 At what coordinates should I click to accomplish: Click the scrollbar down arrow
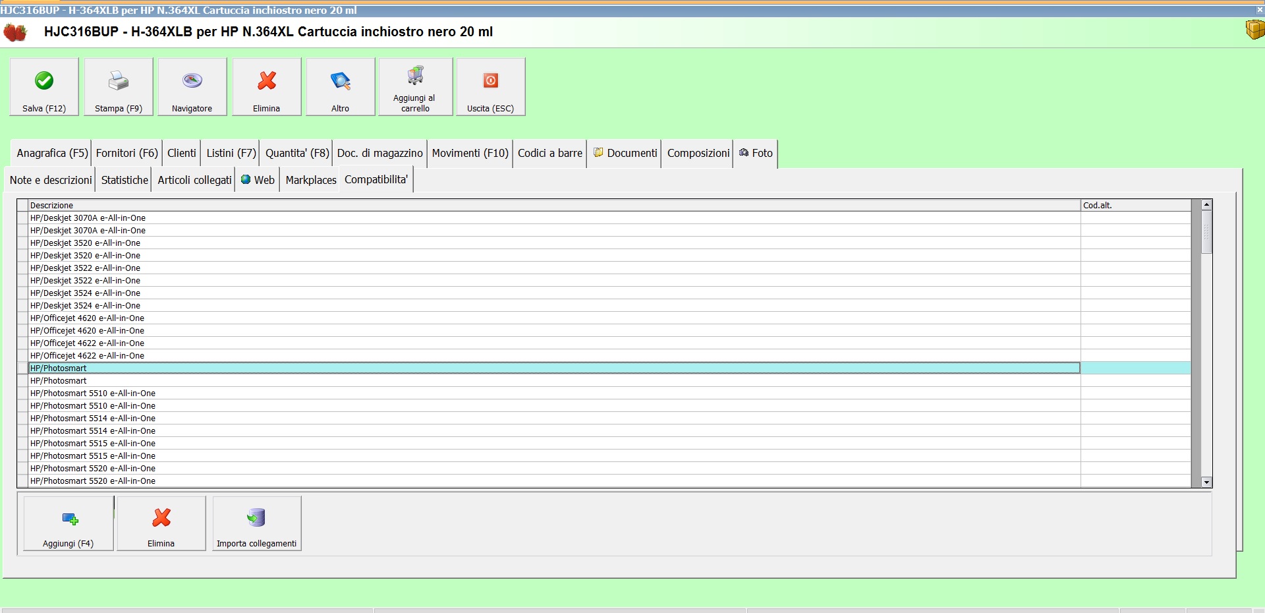tap(1207, 482)
